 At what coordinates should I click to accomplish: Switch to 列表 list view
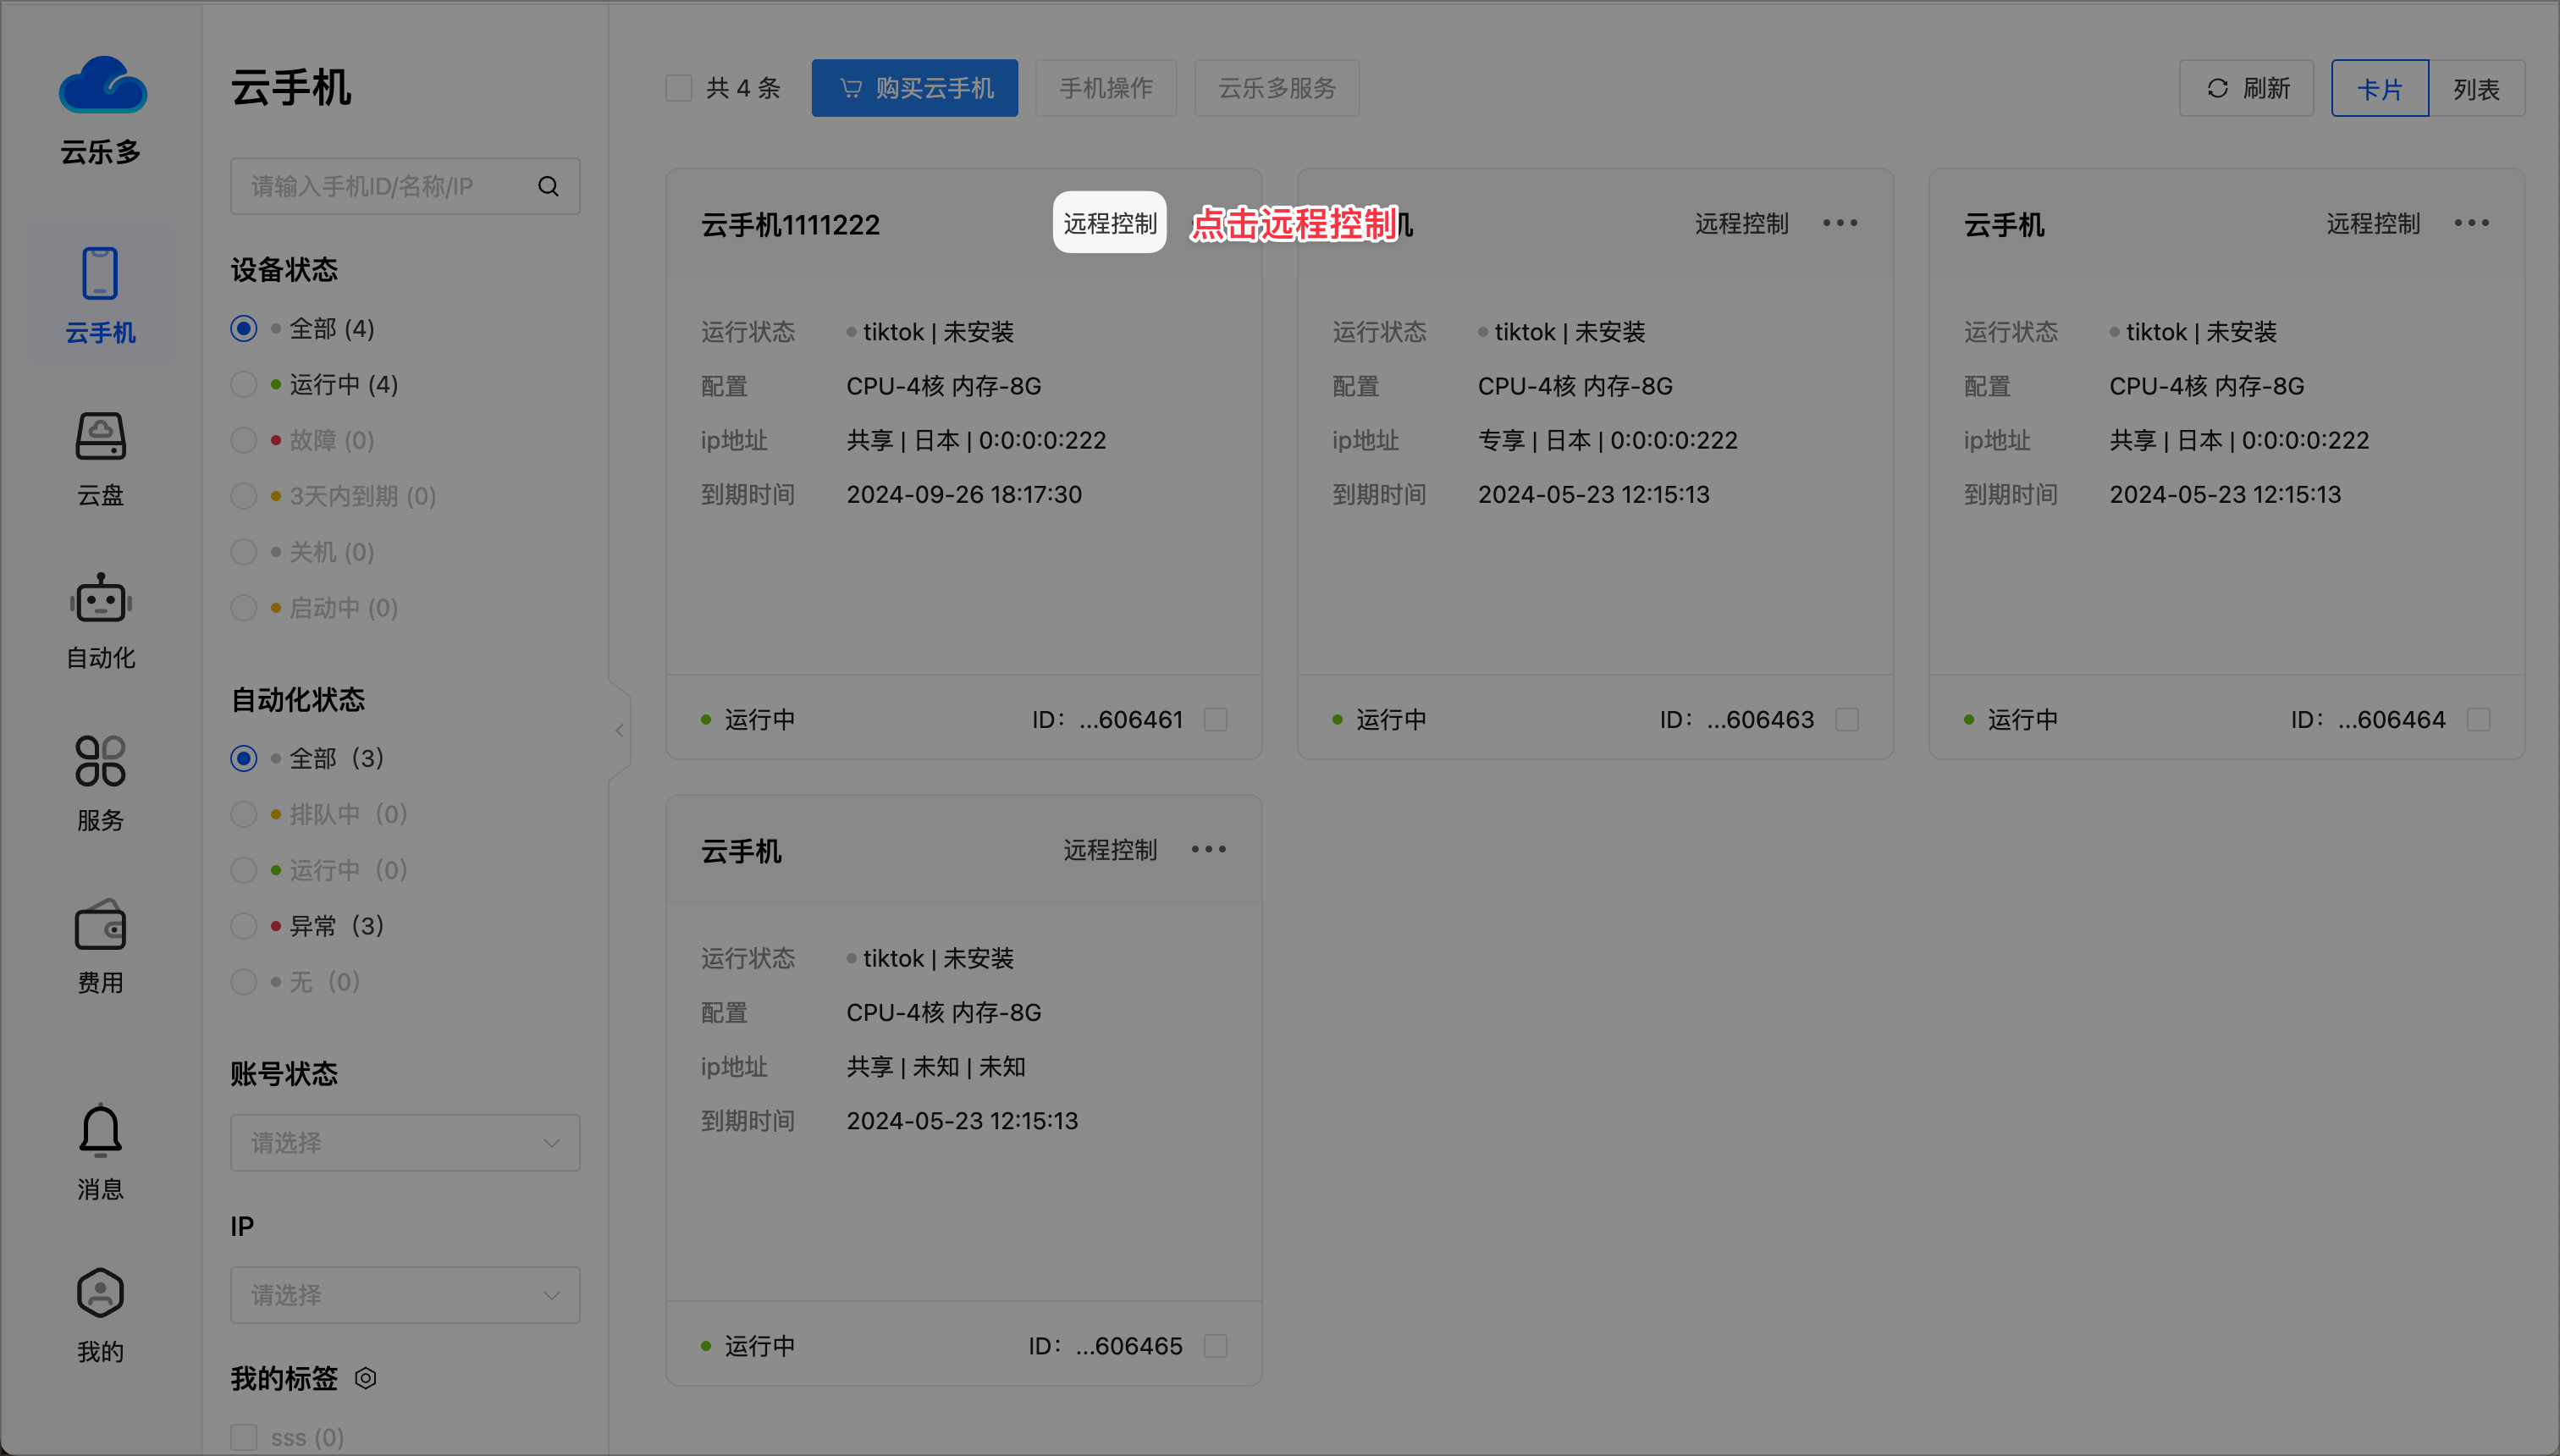[x=2476, y=88]
